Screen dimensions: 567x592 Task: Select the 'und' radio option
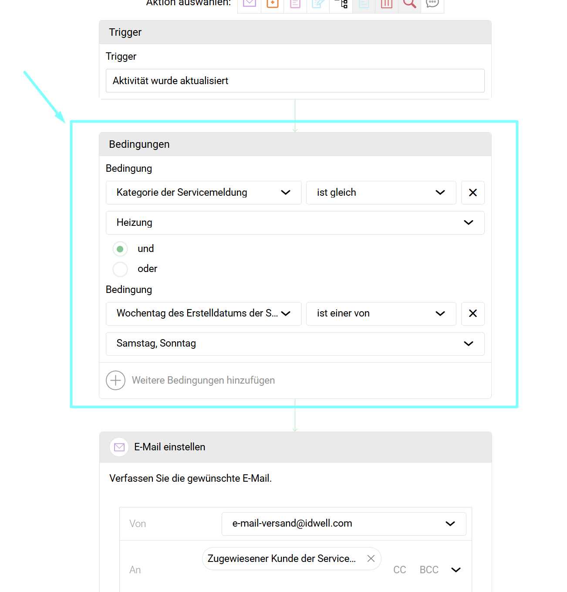point(120,249)
